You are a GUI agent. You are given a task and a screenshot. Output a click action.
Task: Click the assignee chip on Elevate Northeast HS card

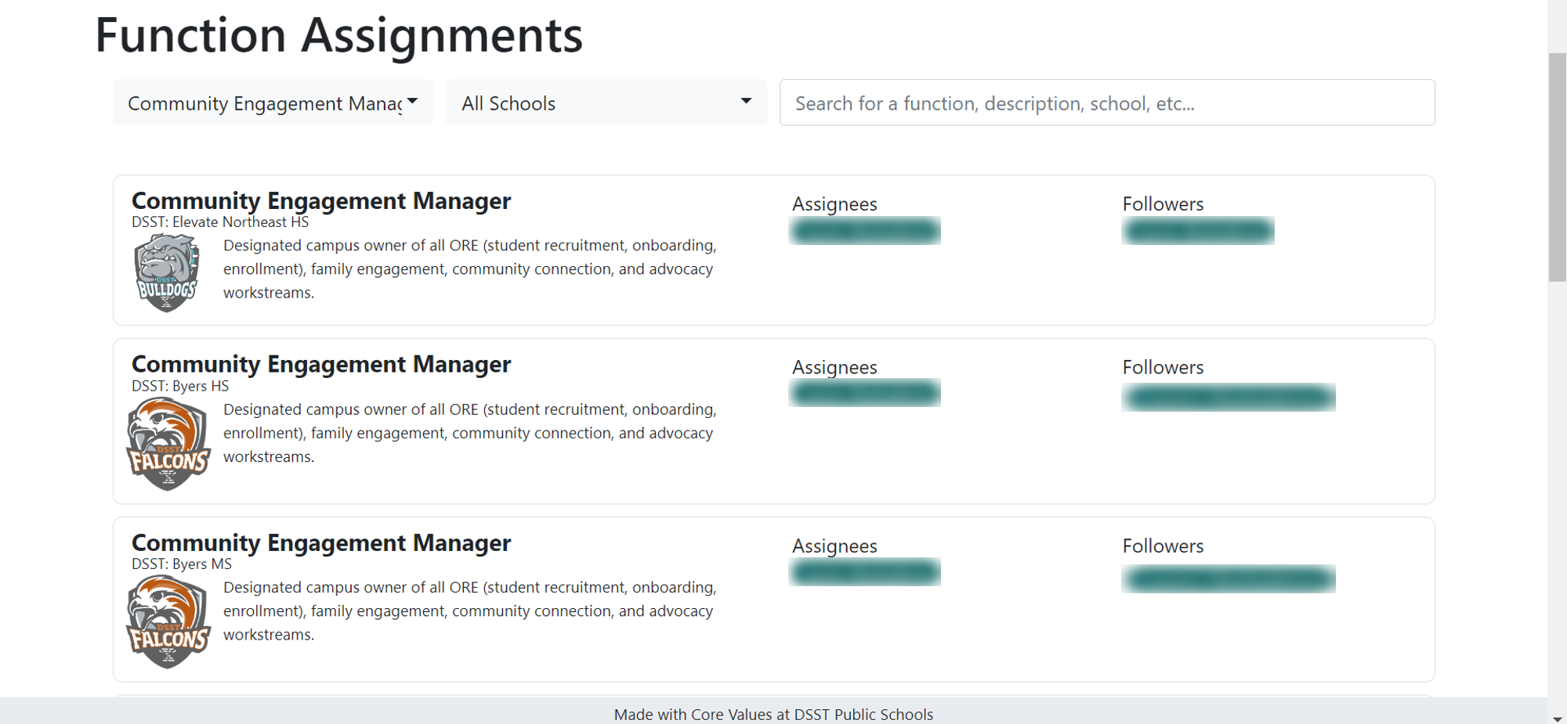[x=865, y=231]
